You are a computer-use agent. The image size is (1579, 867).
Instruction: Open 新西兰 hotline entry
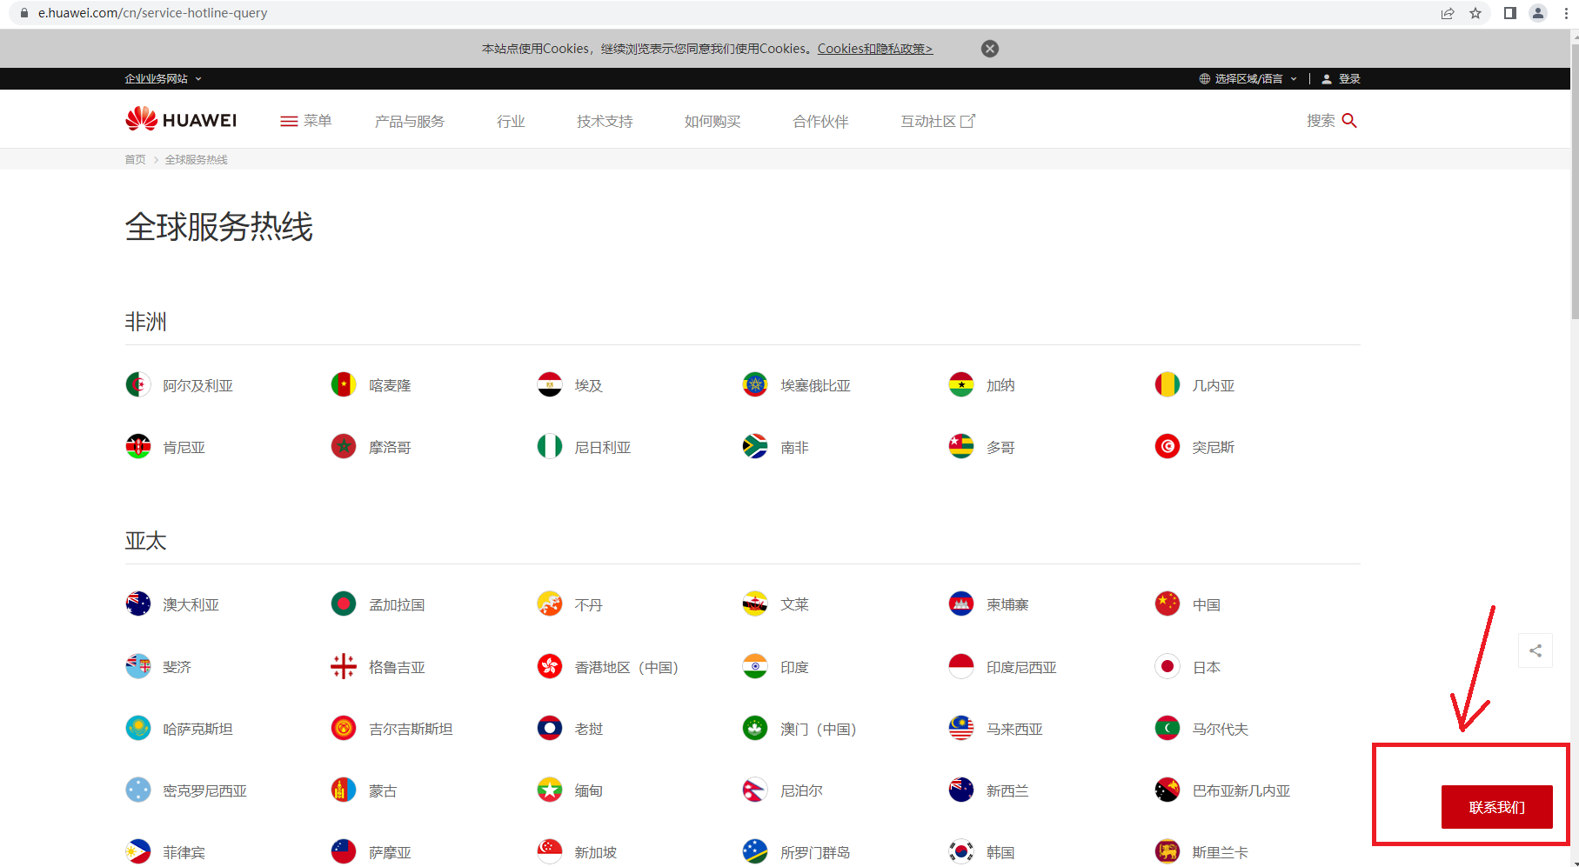tap(989, 790)
